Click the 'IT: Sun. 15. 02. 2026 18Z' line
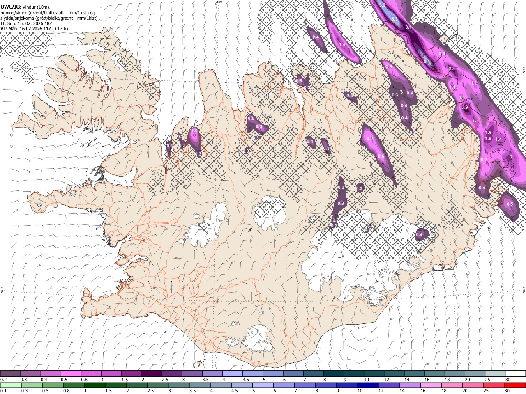The image size is (526, 394). 26,23
